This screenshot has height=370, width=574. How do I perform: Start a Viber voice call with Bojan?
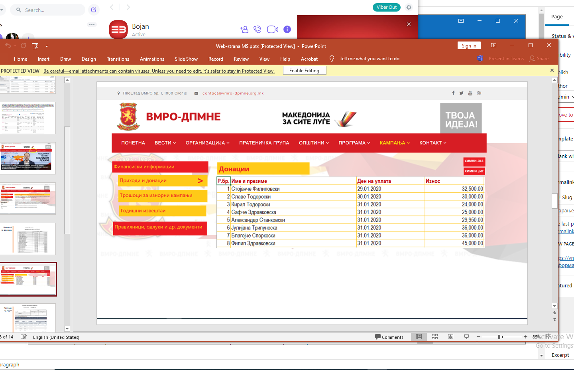[257, 29]
